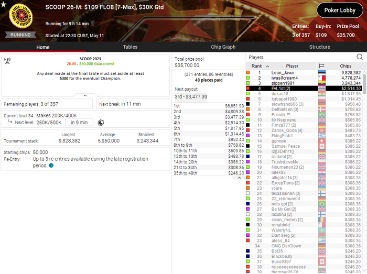The height and width of the screenshot is (274, 367).
Task: Select player Blackbeaty row
Action: point(304,256)
